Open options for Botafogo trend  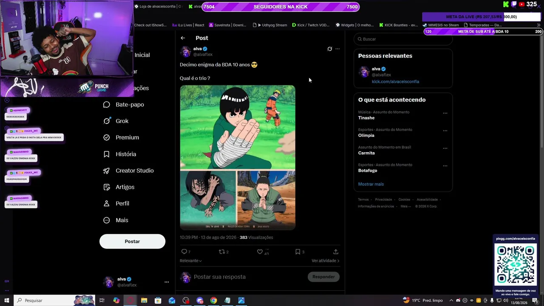(x=445, y=166)
